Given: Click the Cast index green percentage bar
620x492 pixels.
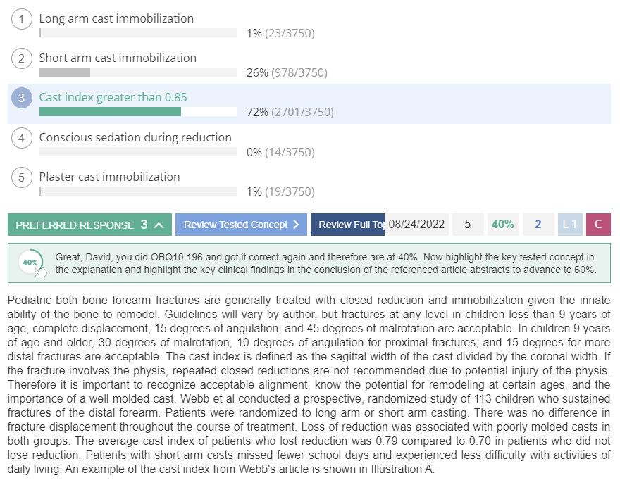Looking at the screenshot, I should [x=111, y=112].
